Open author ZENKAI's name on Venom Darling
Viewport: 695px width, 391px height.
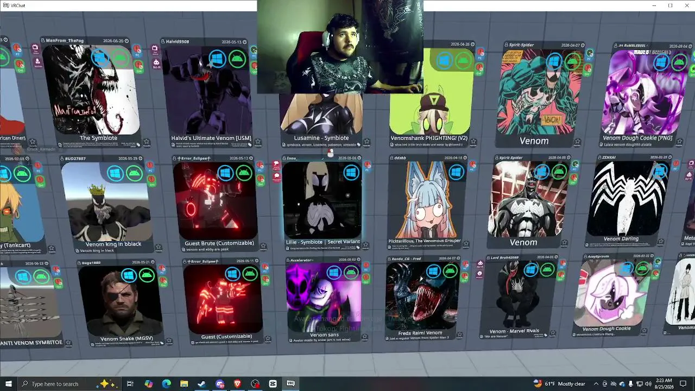608,157
